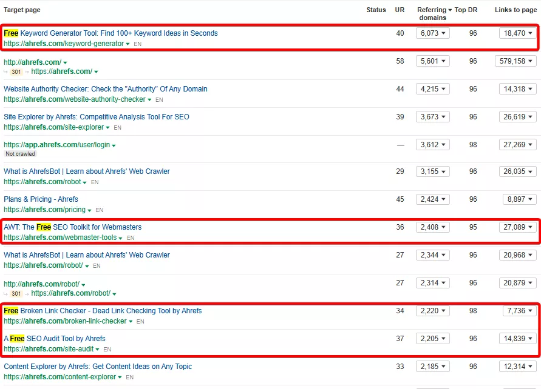This screenshot has height=389, width=541.
Task: Expand URL dropdown for ahrefs.com/keyword-generator
Action: pyautogui.click(x=128, y=44)
